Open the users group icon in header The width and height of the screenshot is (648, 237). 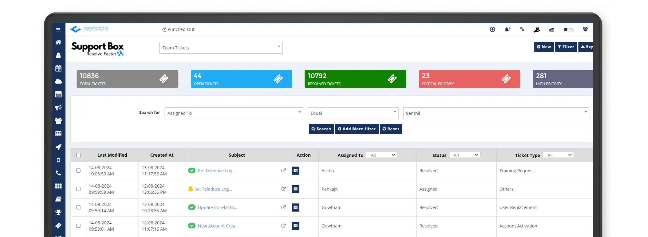pos(585,29)
